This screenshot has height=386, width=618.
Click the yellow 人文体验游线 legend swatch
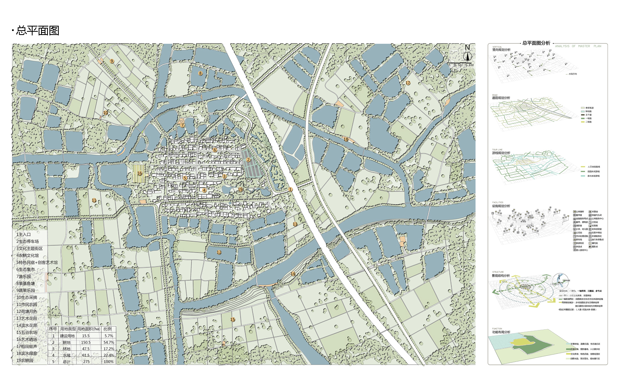click(583, 167)
